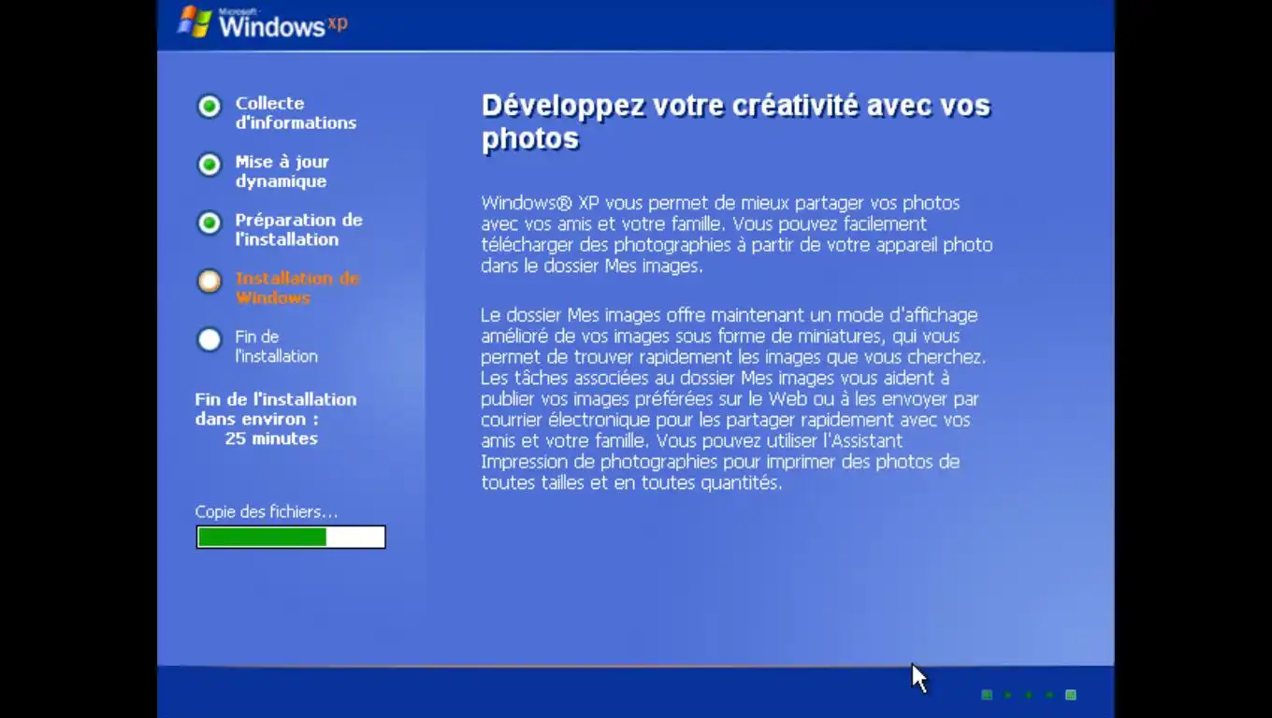Click the Préparation de l'installation step label
The width and height of the screenshot is (1272, 718).
click(298, 229)
